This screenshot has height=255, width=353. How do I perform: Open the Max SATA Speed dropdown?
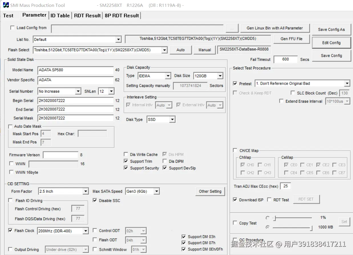(x=142, y=192)
